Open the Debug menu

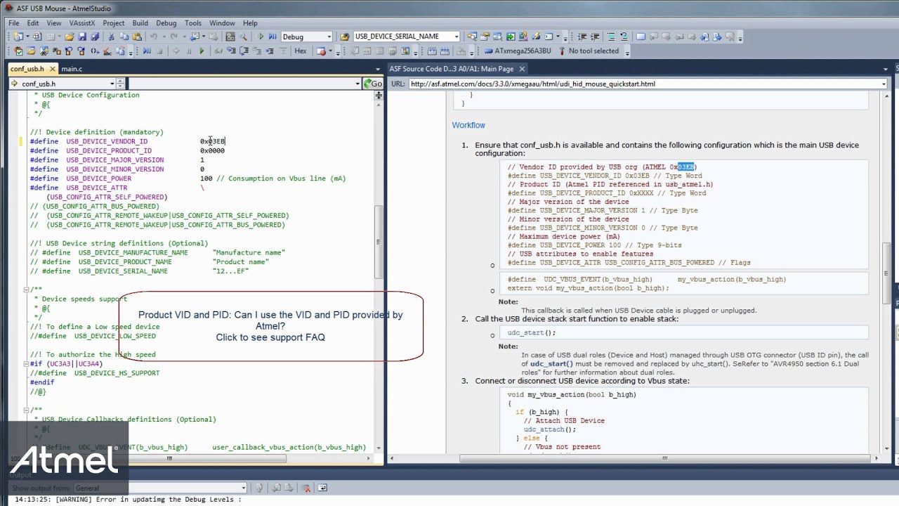coord(166,23)
